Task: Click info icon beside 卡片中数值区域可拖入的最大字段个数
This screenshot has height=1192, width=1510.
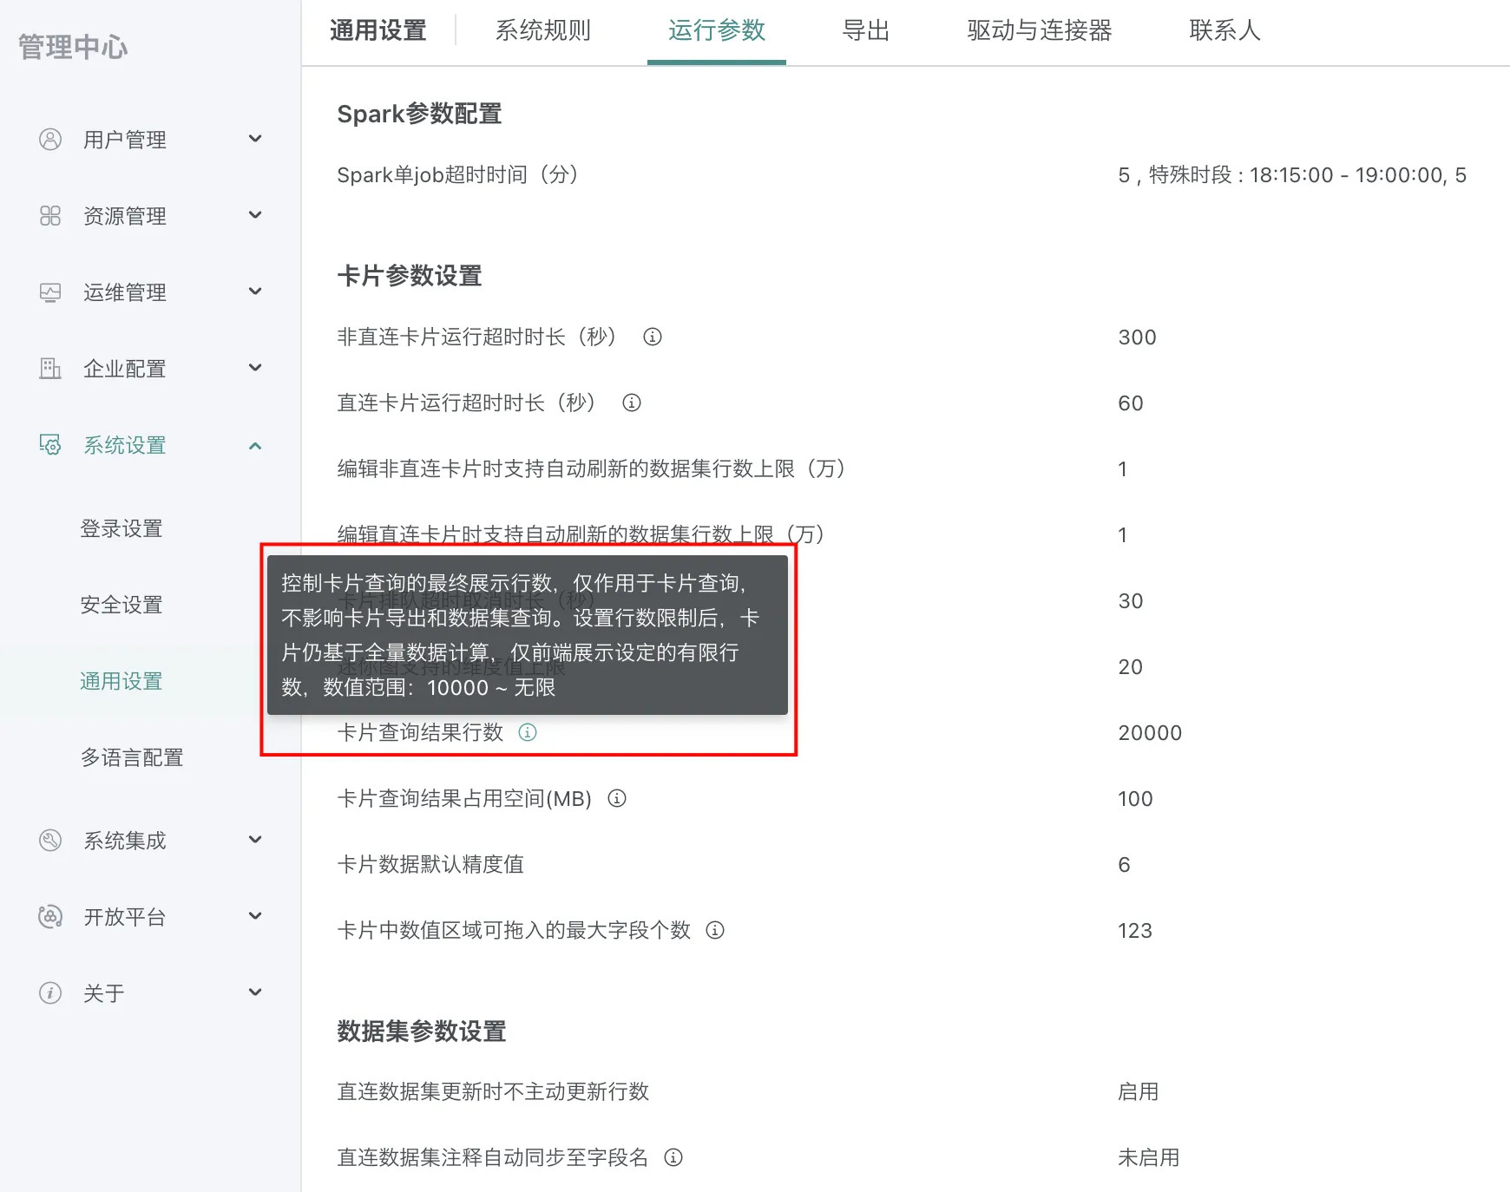Action: point(715,930)
